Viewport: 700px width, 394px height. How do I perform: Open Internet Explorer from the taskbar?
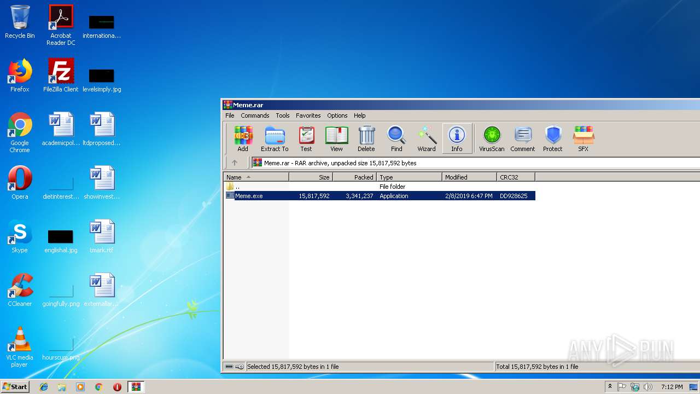pos(44,386)
